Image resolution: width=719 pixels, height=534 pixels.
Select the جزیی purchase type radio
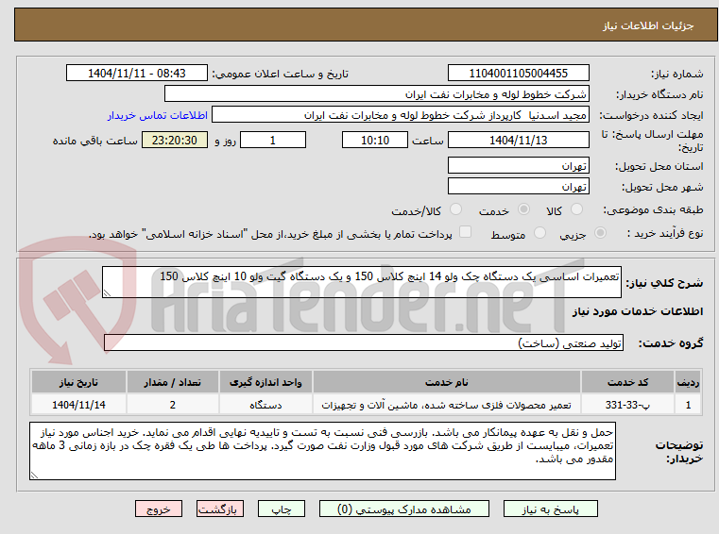coord(600,233)
